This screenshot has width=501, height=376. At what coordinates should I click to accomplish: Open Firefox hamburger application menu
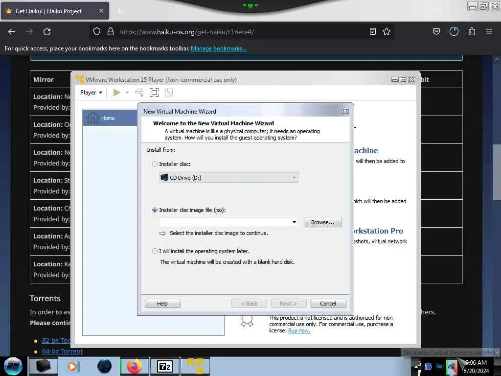pos(489,31)
